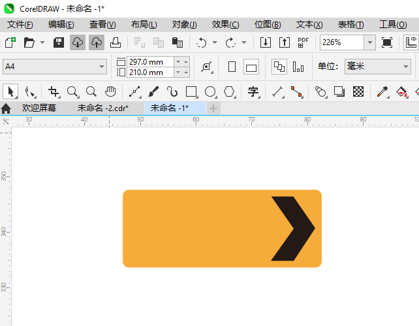Open the 查看(V) menu
The height and width of the screenshot is (326, 419).
(102, 25)
